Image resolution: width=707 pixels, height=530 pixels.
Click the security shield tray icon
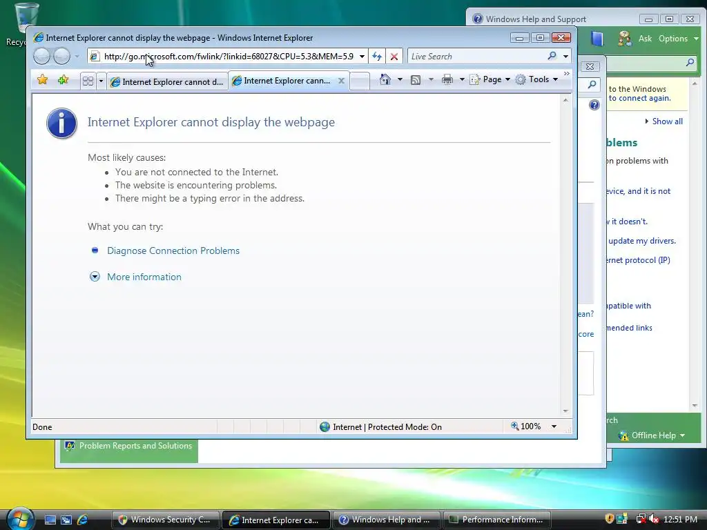point(609,519)
